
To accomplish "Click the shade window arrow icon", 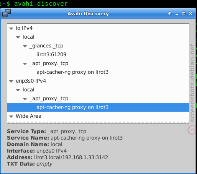I will click(x=170, y=13).
